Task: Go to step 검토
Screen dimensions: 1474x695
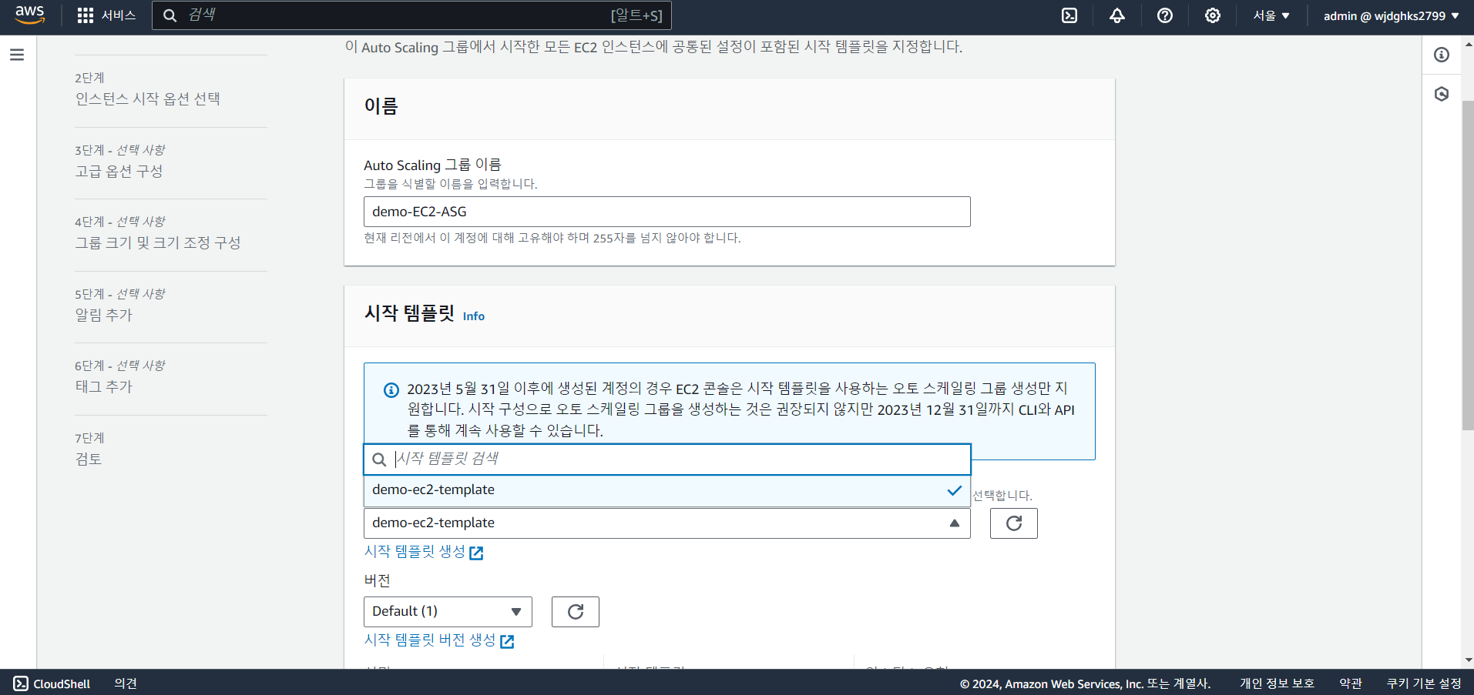Action: [x=89, y=459]
